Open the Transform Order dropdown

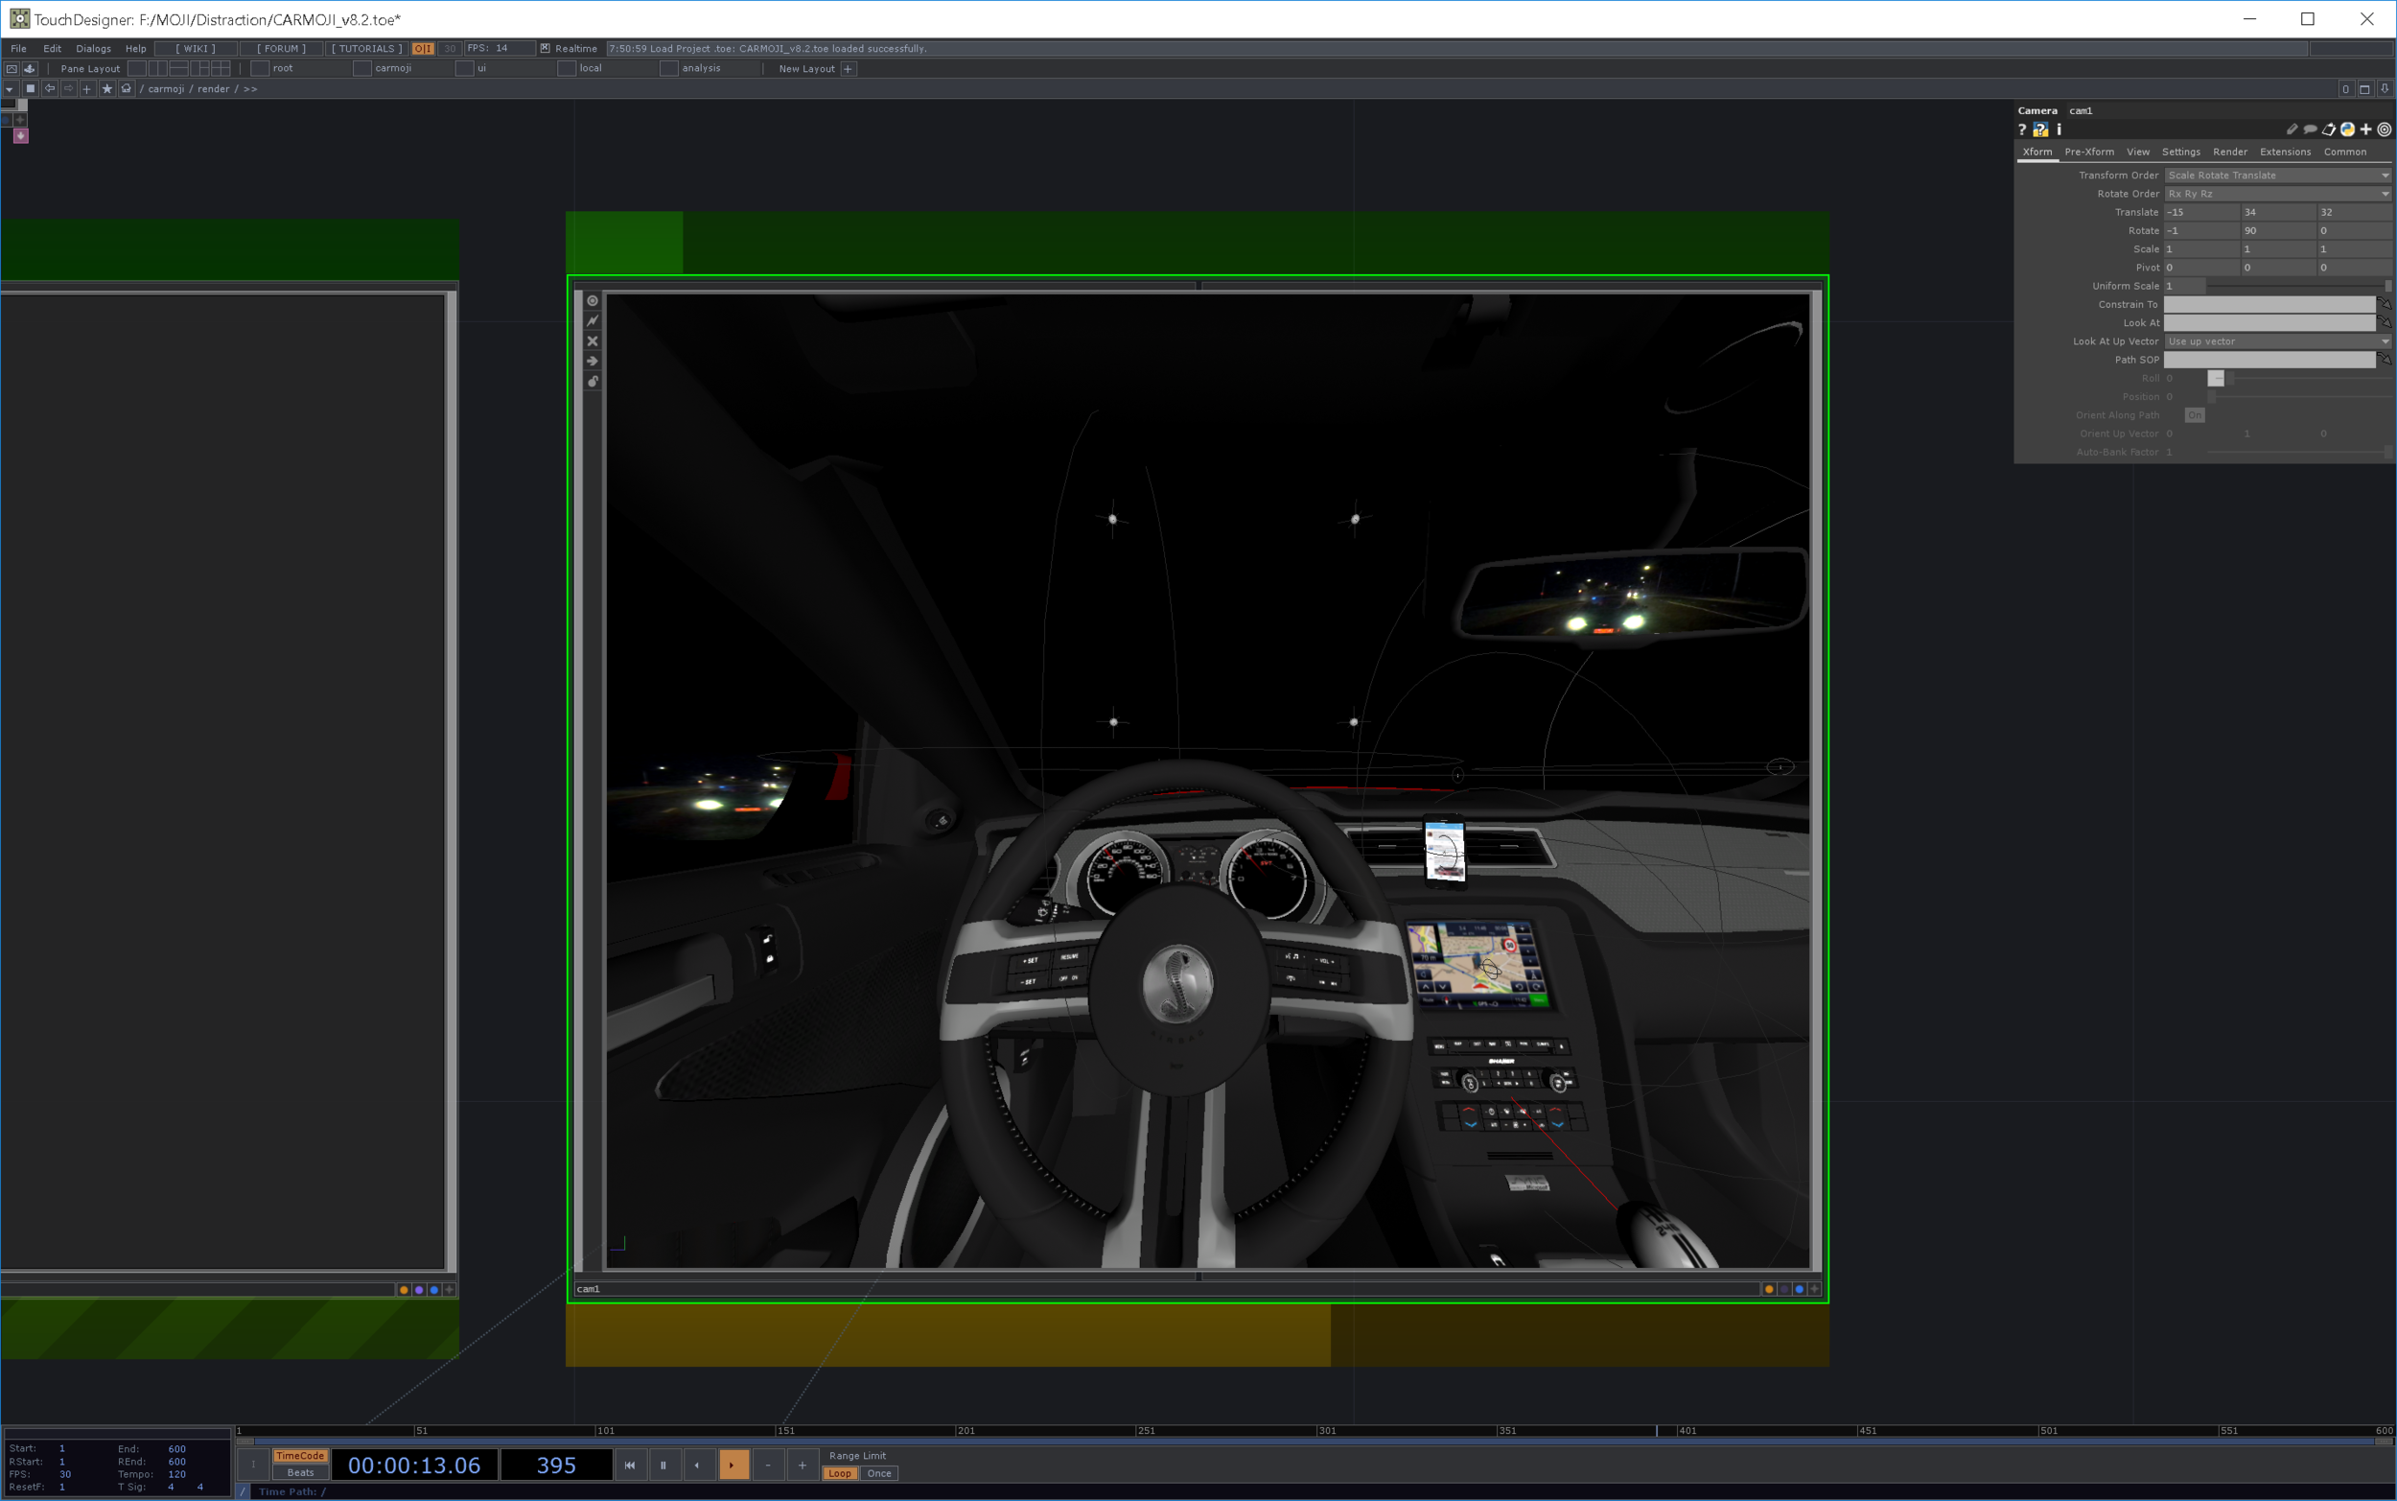coord(2277,176)
